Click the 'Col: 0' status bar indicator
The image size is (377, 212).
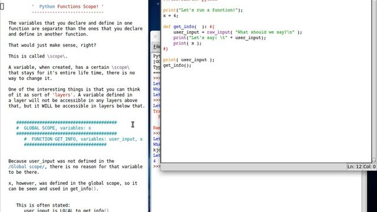point(369,167)
